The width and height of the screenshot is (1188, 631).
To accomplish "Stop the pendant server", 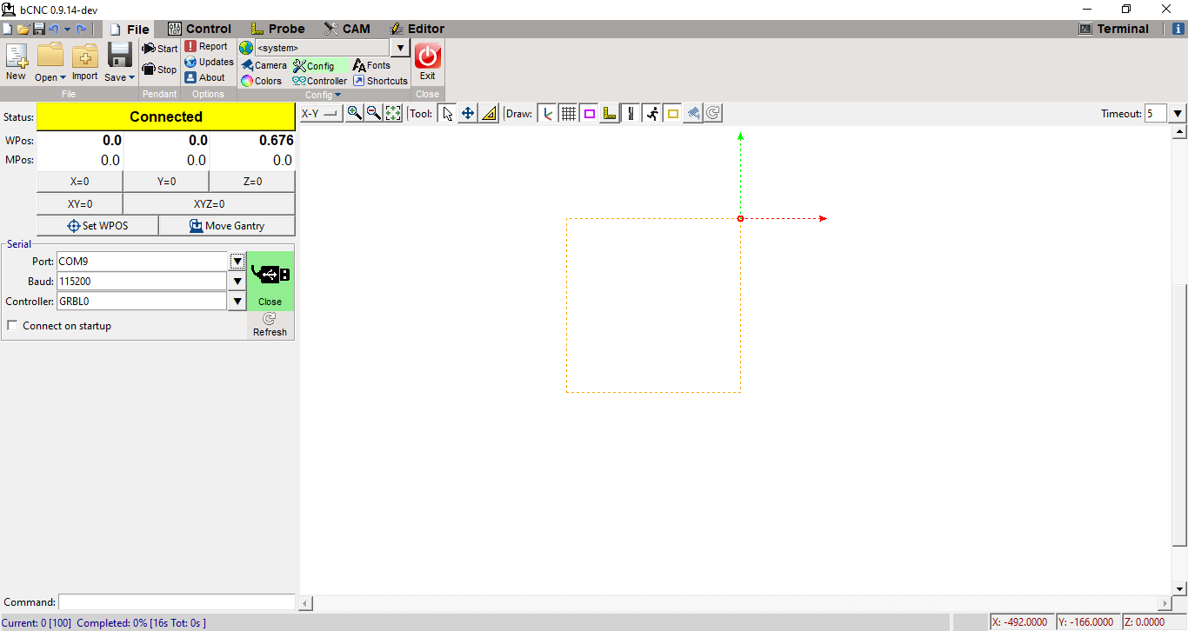I will (160, 70).
